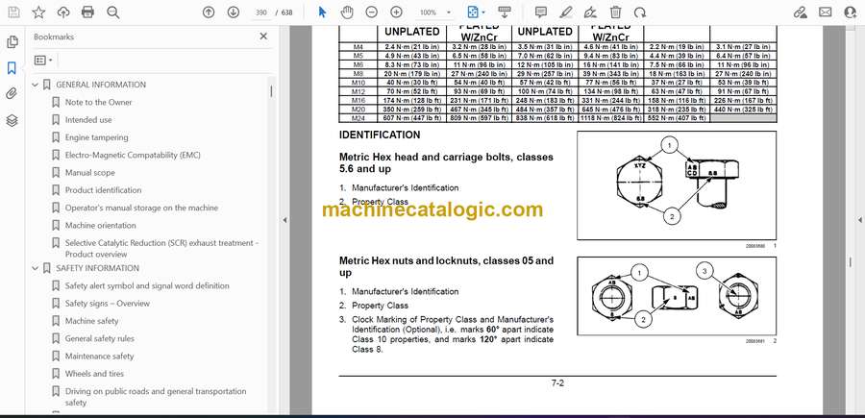This screenshot has width=865, height=418.
Task: Choose the selection arrow tool
Action: [323, 12]
